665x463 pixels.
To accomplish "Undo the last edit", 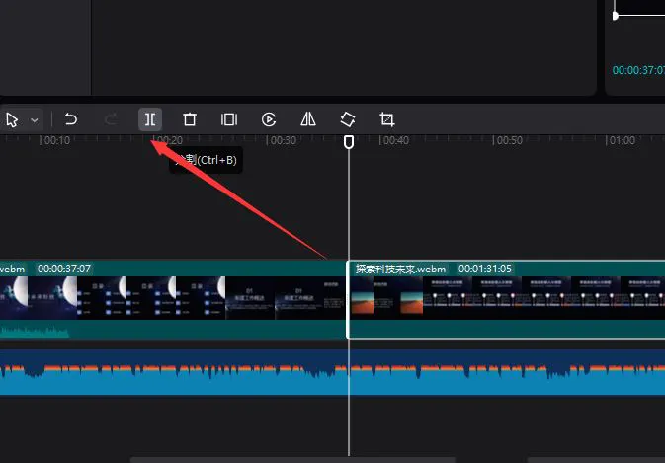I will [x=71, y=119].
